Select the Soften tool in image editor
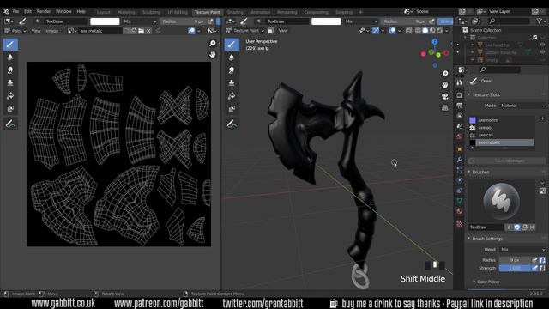 (x=10, y=58)
